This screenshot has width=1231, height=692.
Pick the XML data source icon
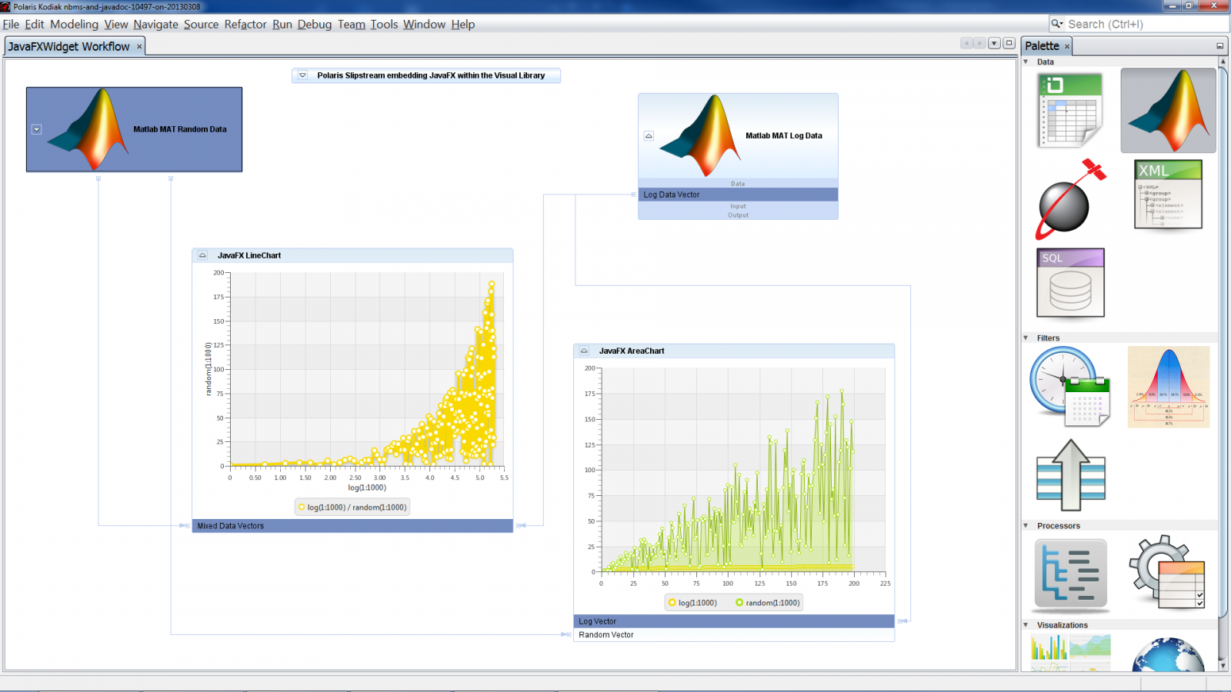(1168, 194)
